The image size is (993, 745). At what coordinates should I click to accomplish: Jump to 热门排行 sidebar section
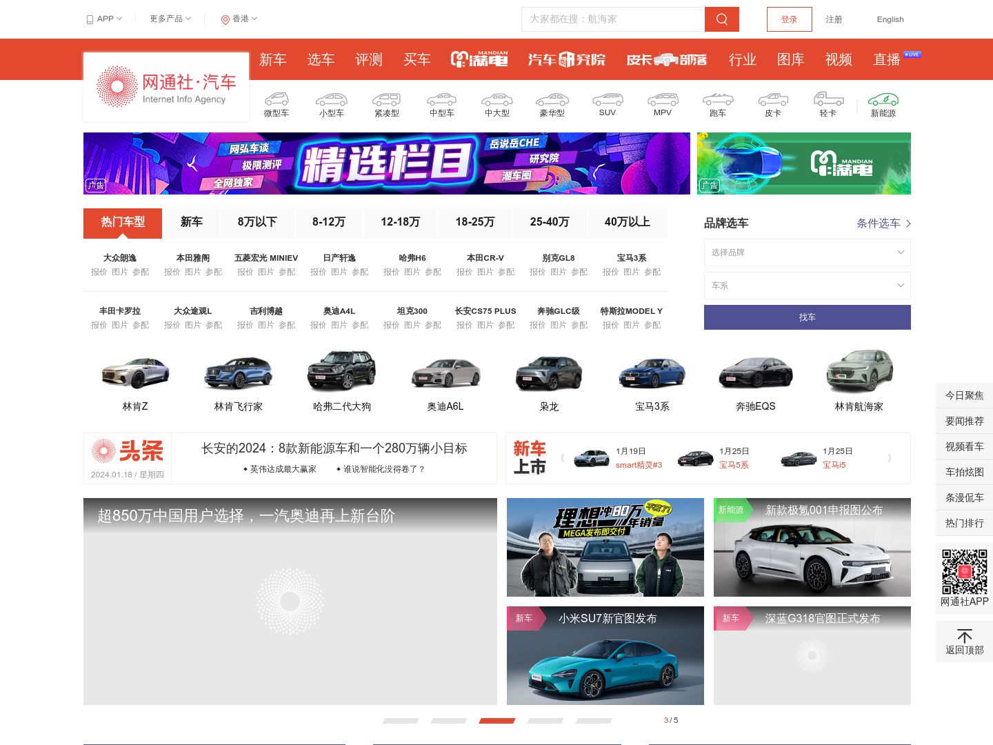pyautogui.click(x=964, y=523)
